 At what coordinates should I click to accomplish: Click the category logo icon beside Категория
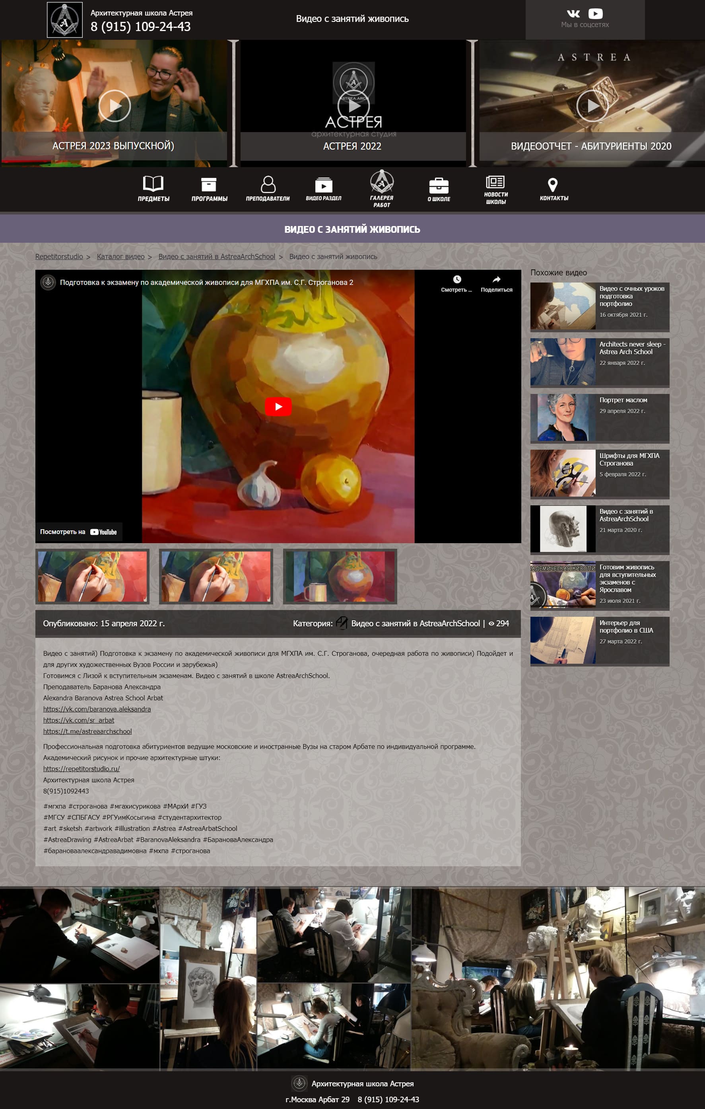pyautogui.click(x=342, y=623)
